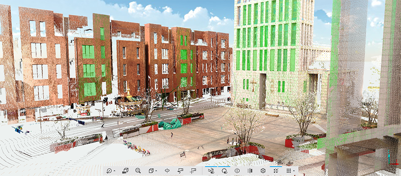Click the nine-dot grid icon
The width and height of the screenshot is (401, 176).
click(289, 171)
